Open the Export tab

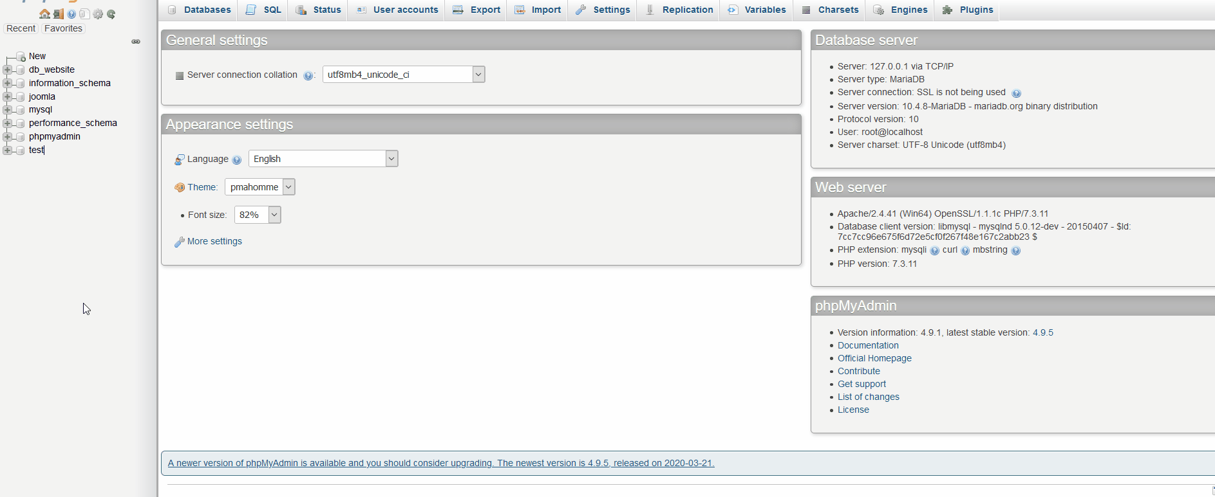[476, 10]
